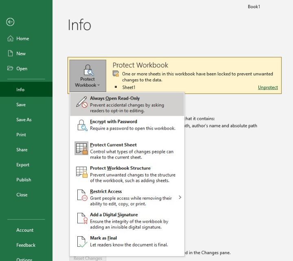Click the Sheet1 entry in protected list
Image resolution: width=293 pixels, height=261 pixels.
[129, 87]
